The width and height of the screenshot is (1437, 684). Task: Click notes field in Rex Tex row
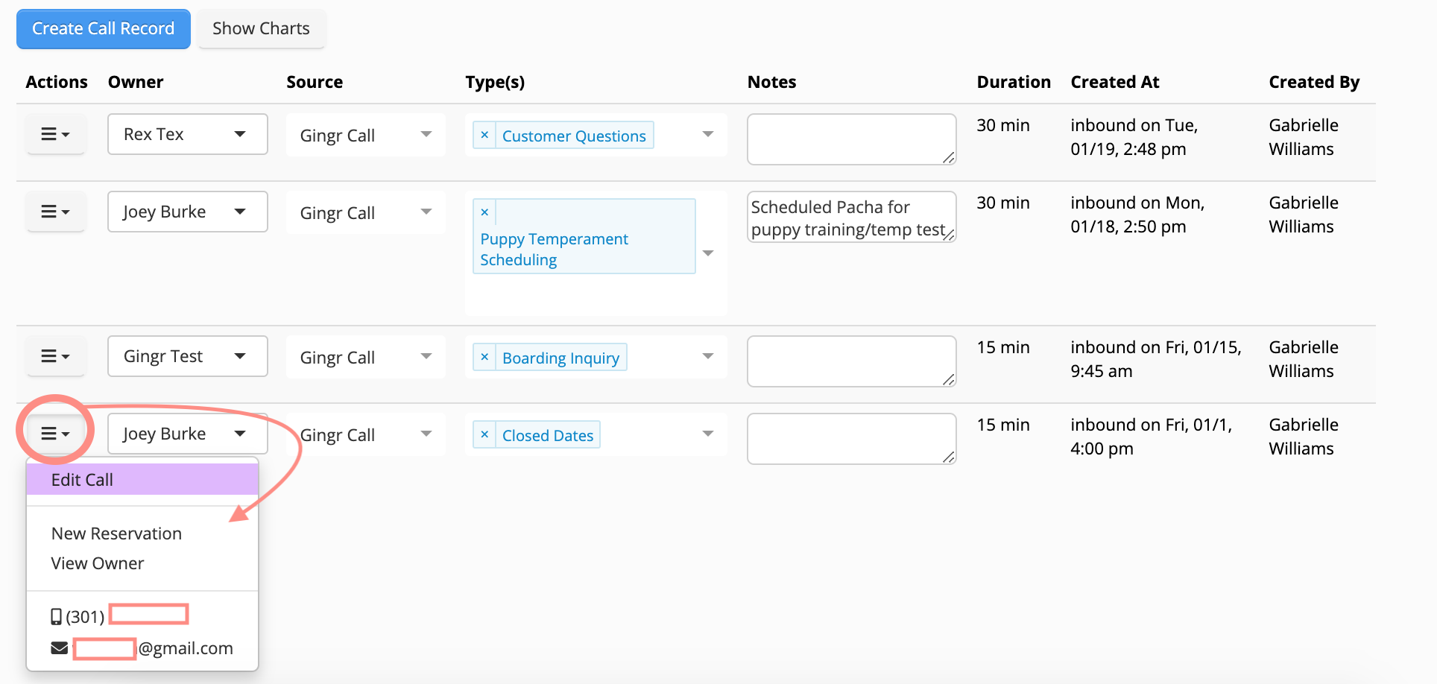point(852,139)
